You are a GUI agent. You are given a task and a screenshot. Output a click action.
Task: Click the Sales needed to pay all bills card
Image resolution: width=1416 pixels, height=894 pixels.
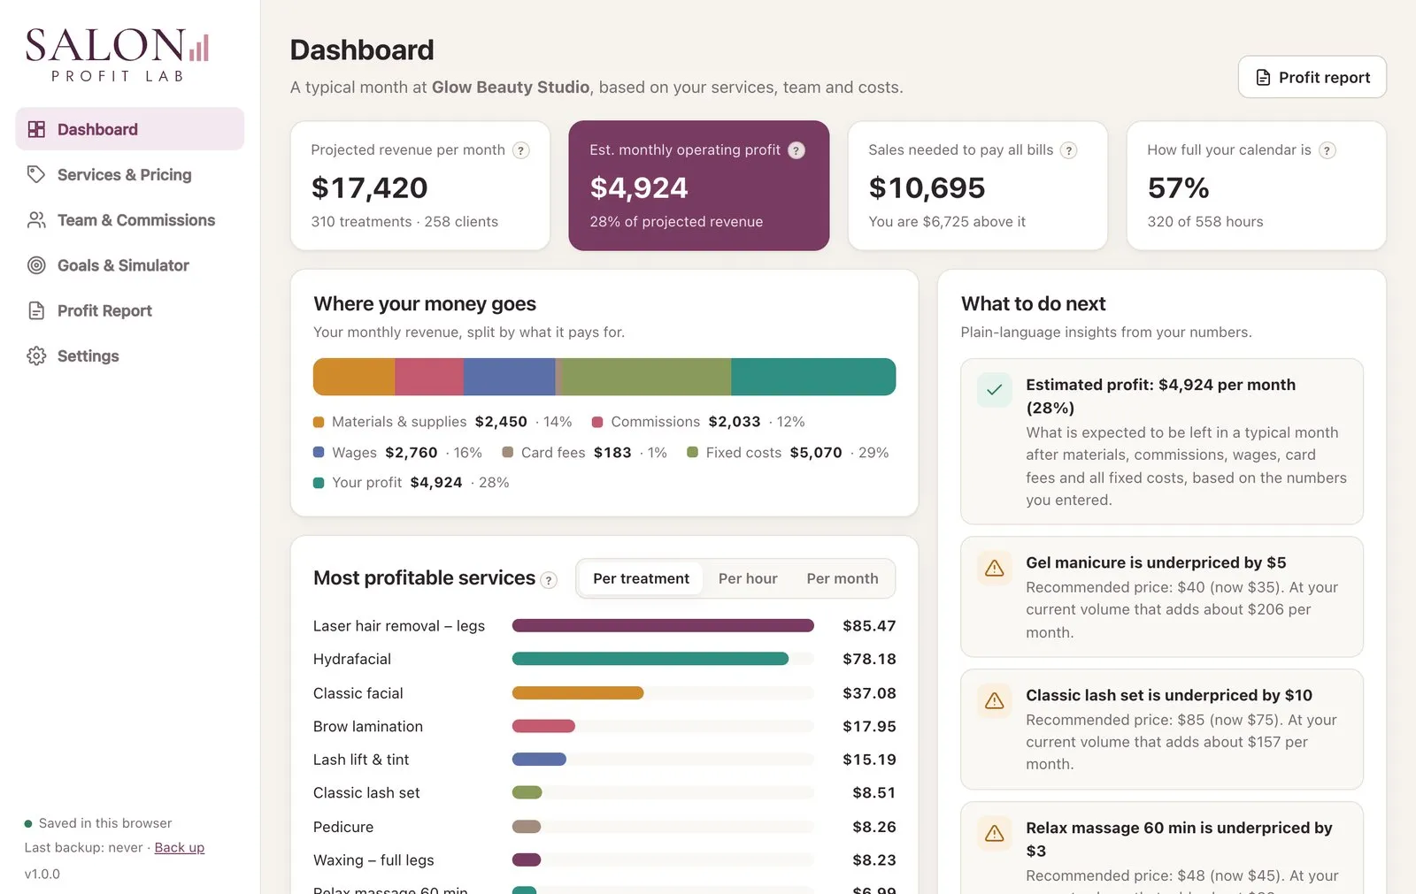(978, 186)
